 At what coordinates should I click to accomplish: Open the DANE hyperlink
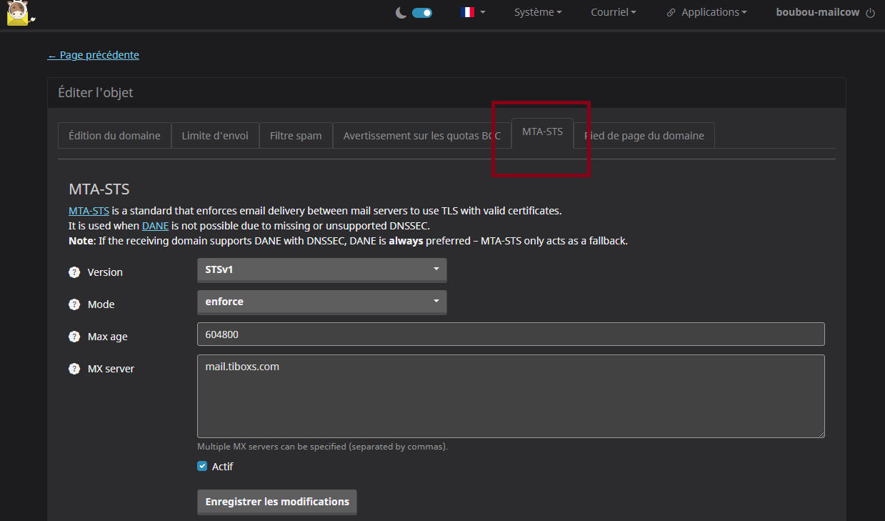[x=155, y=226]
